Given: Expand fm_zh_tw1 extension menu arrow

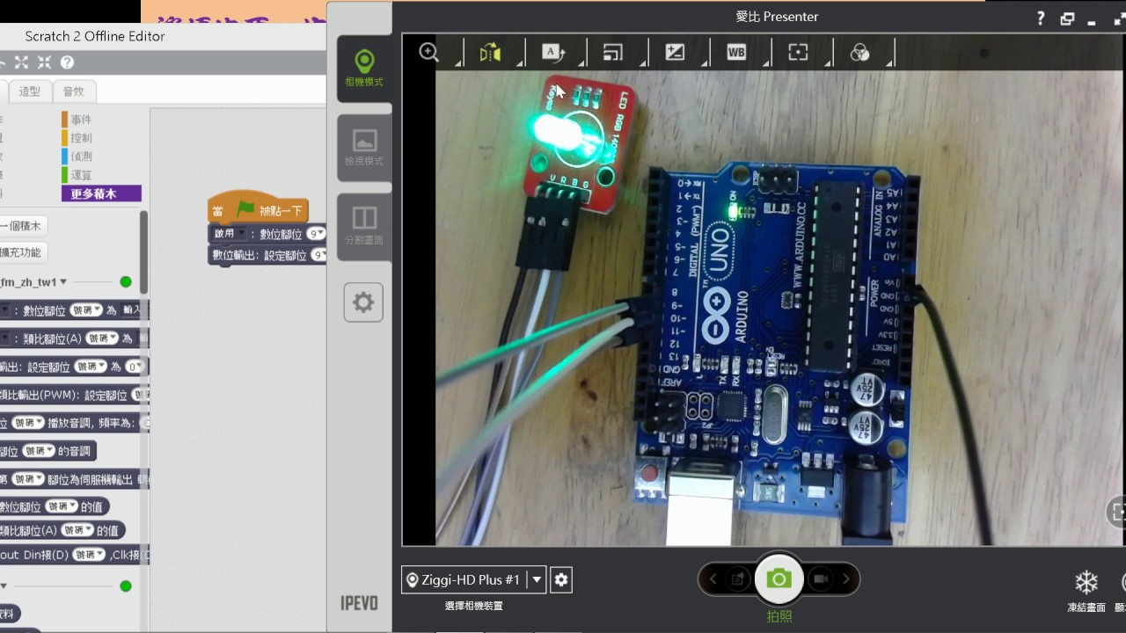Looking at the screenshot, I should coord(63,282).
